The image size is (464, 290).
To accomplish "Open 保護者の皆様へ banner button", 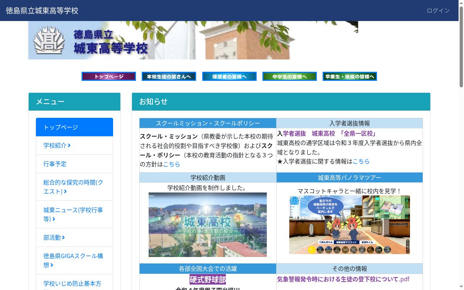I will pyautogui.click(x=229, y=76).
